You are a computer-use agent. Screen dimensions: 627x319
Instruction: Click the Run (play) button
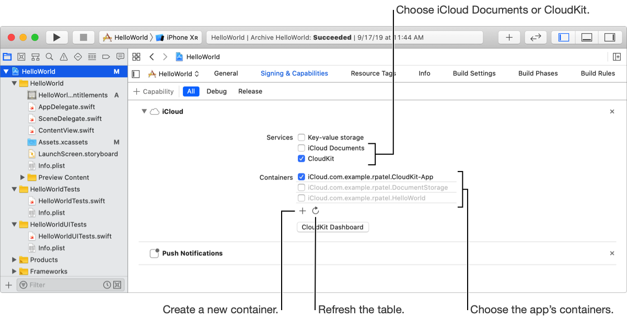pyautogui.click(x=57, y=38)
